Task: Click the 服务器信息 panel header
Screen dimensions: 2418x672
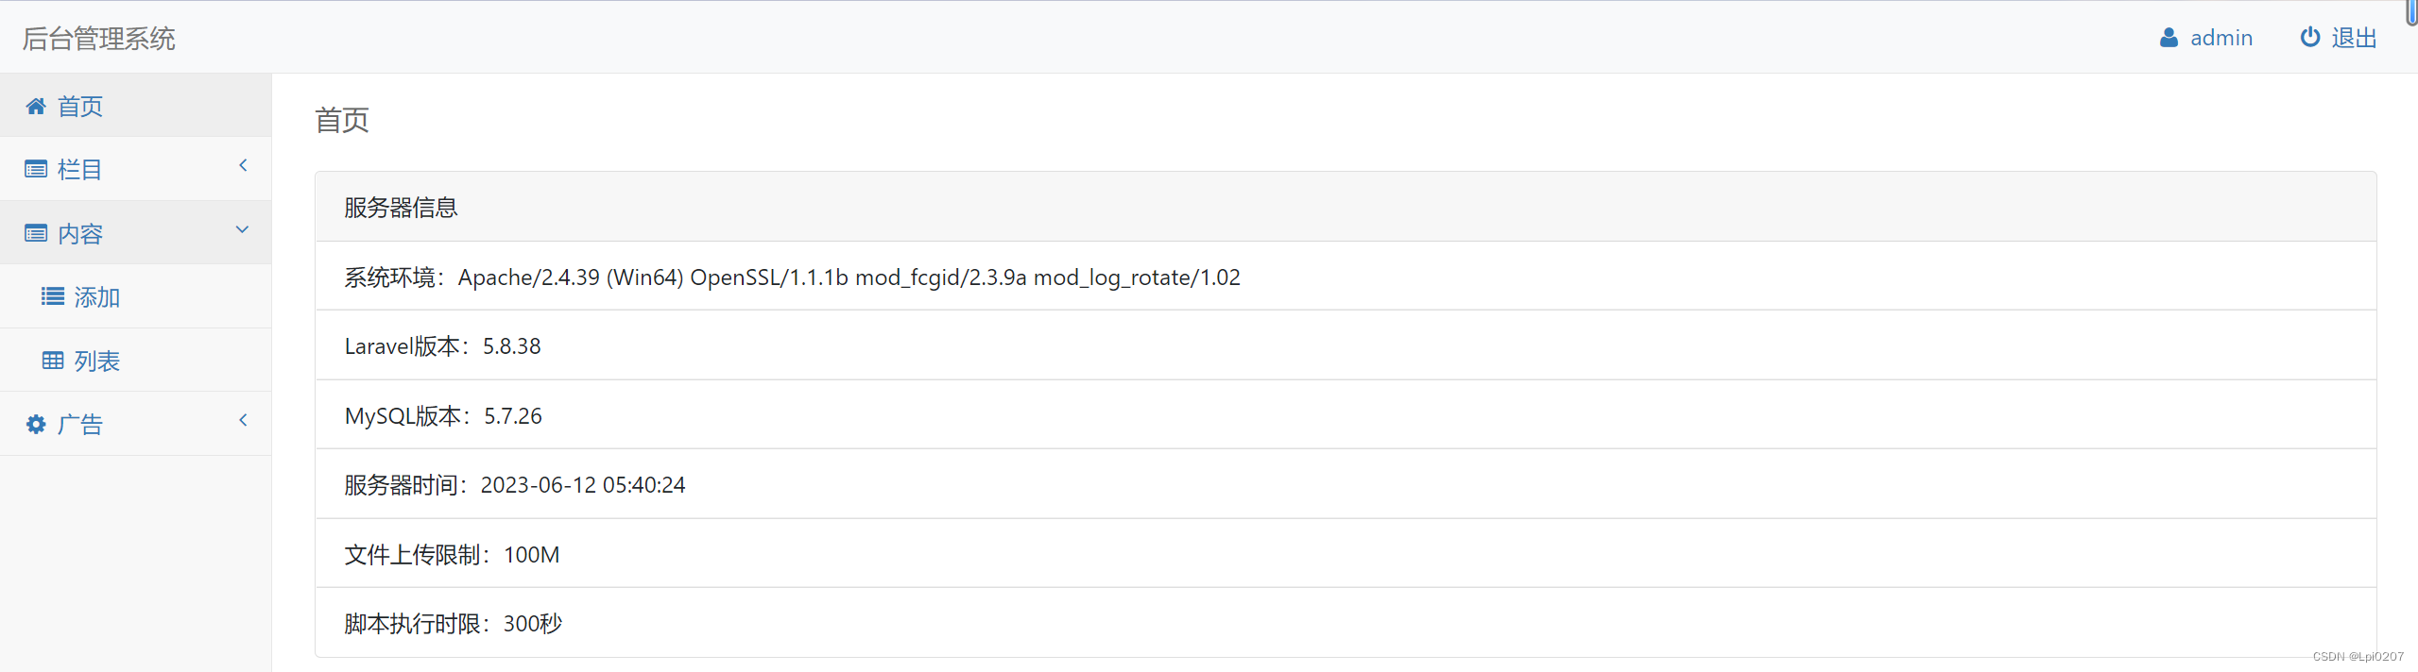Action: 1346,207
